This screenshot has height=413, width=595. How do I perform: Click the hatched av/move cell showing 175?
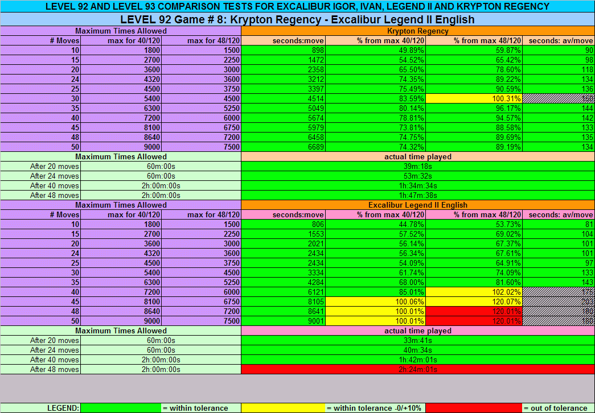[x=559, y=292]
